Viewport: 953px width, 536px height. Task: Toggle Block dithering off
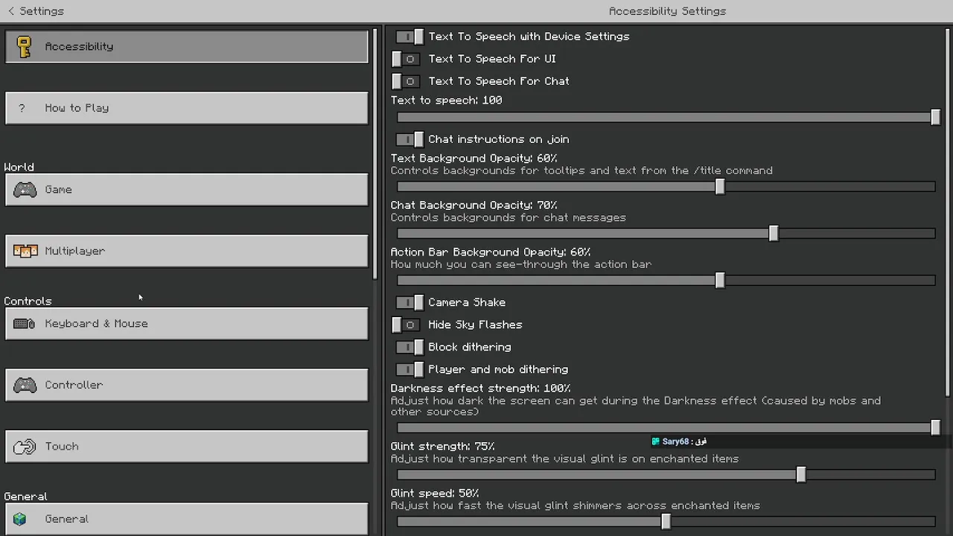[408, 347]
